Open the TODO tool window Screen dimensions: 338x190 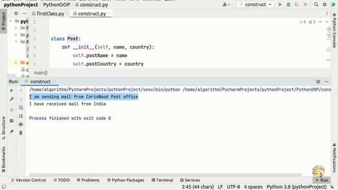[61, 180]
